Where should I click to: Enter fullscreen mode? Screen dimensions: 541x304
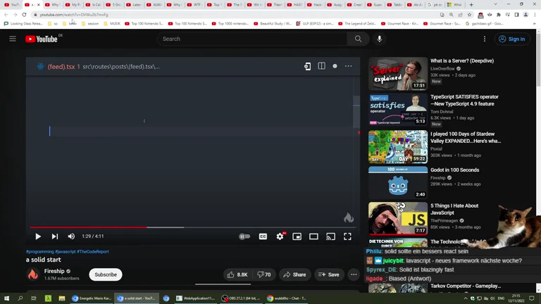coord(347,236)
